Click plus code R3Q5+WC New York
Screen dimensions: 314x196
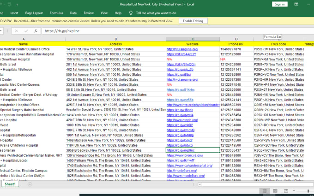(278, 150)
